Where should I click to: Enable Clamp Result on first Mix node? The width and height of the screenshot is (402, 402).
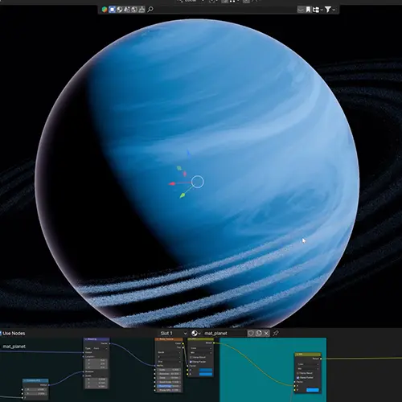click(191, 357)
